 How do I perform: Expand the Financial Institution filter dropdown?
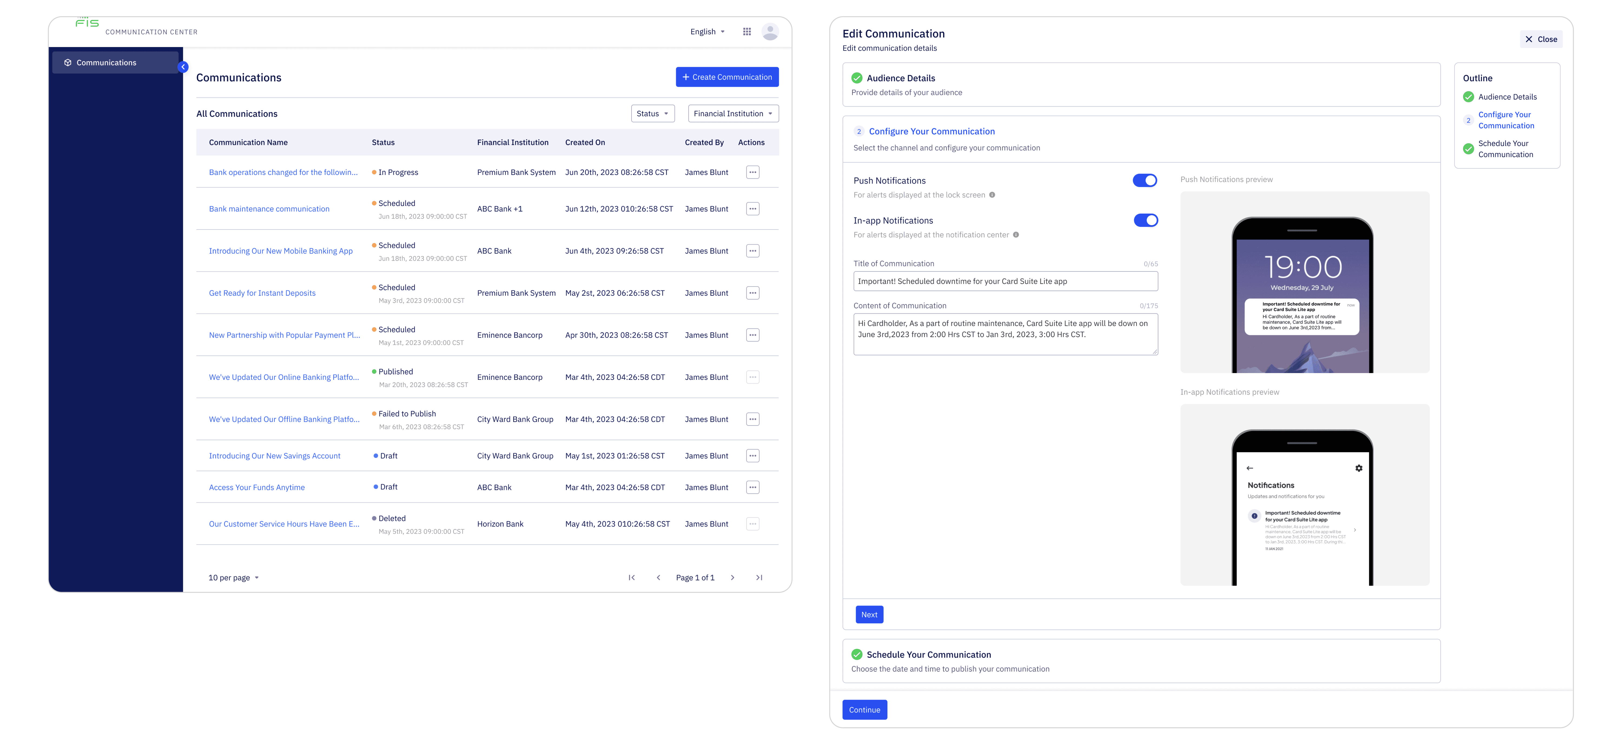[733, 114]
